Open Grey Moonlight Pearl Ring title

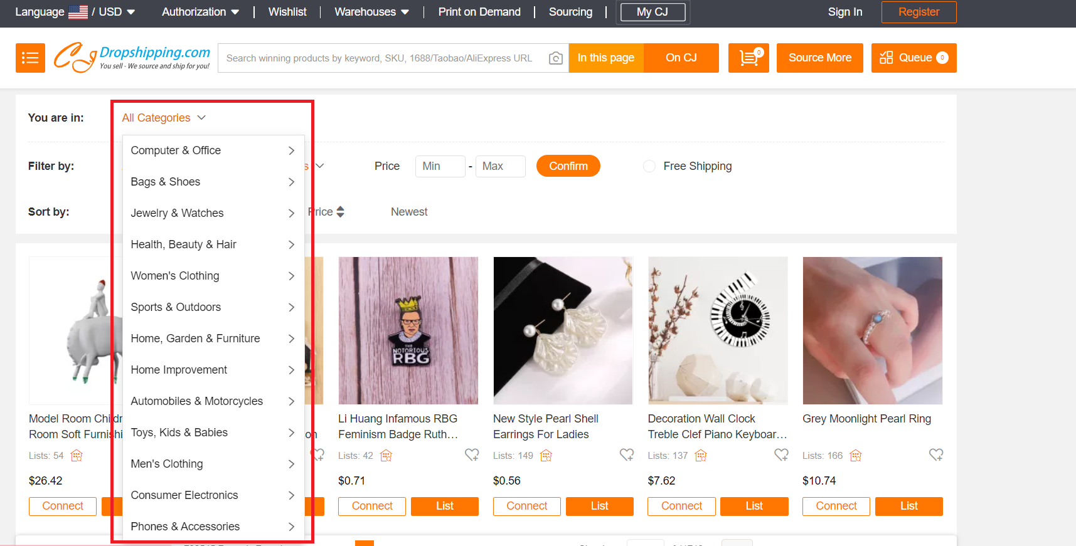(x=866, y=419)
